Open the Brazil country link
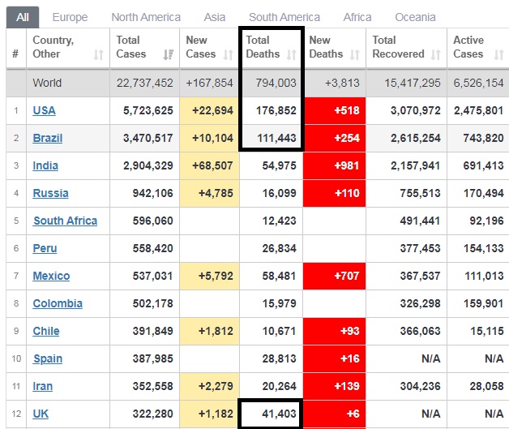509x429 pixels. click(47, 138)
